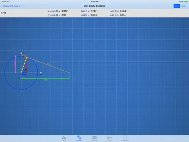
Task: Select the yellow point on the unit circle
Action: (27, 57)
